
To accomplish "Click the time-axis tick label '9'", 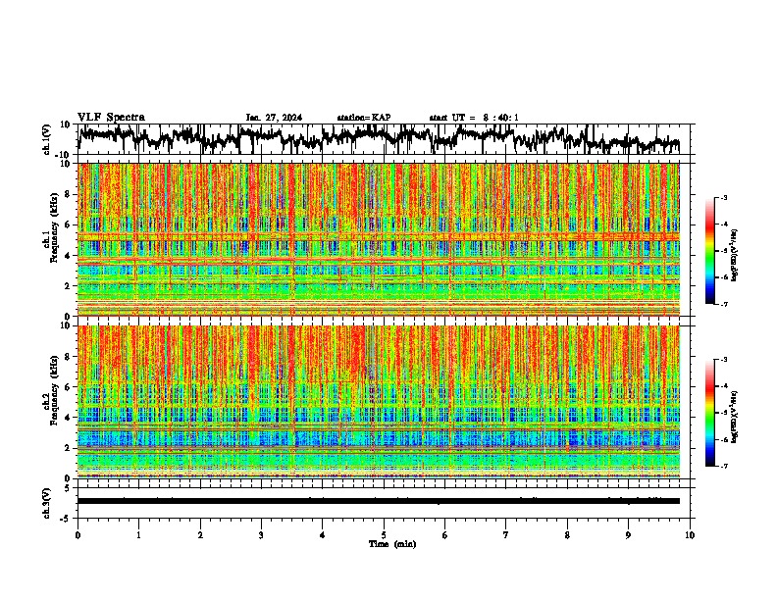I will (x=628, y=535).
